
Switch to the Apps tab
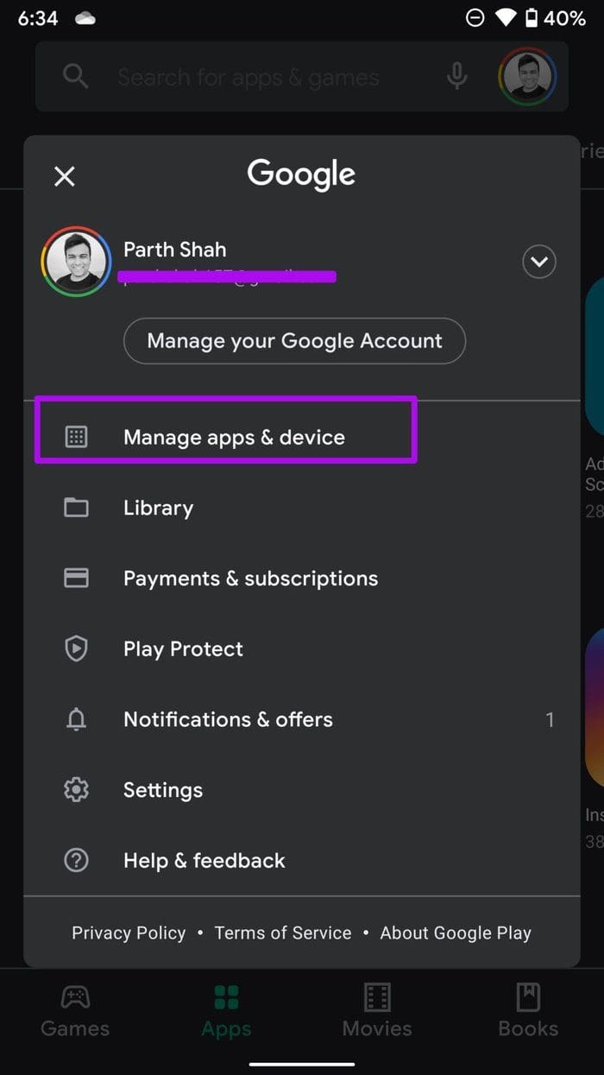coord(226,1010)
